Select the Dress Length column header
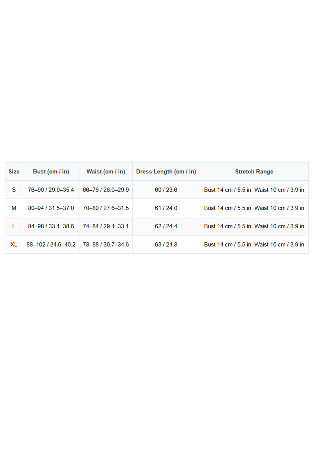 coord(166,172)
